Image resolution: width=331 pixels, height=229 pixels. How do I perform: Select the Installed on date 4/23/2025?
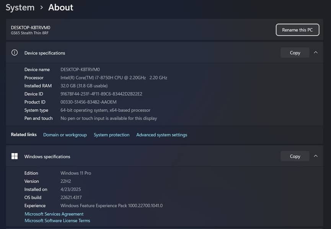point(71,189)
